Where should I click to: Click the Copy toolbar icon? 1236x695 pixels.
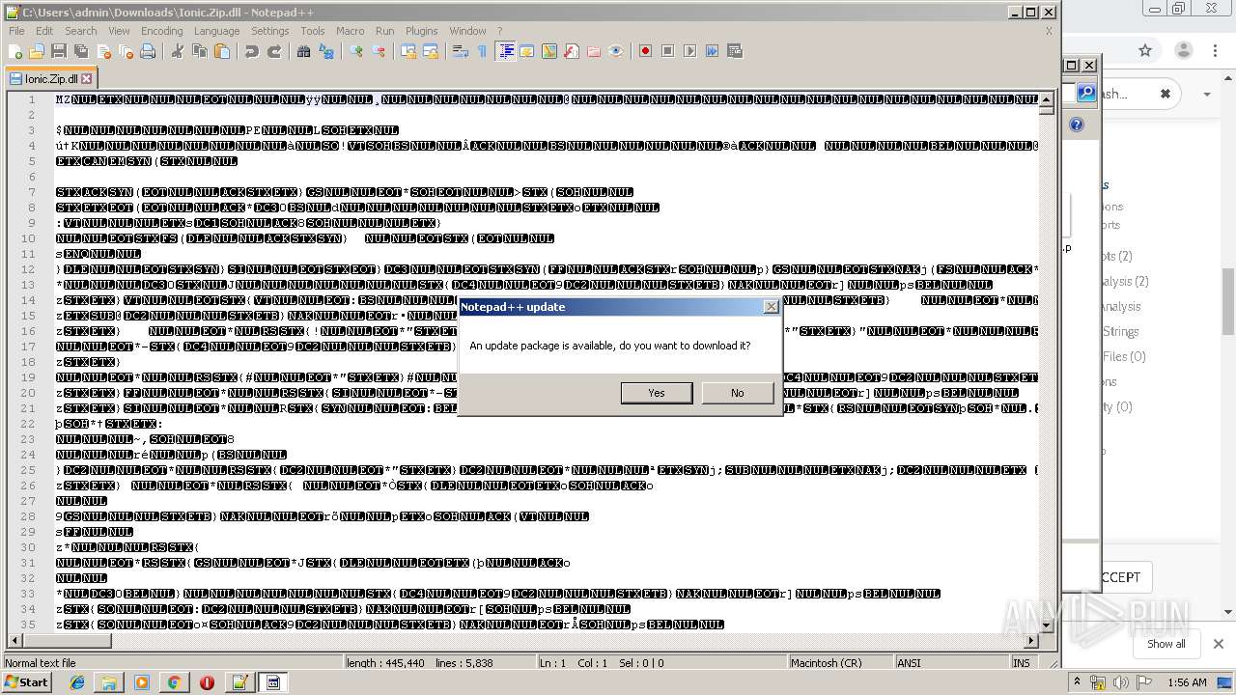point(200,51)
